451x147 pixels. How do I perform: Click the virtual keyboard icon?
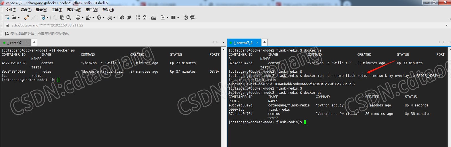click(154, 18)
